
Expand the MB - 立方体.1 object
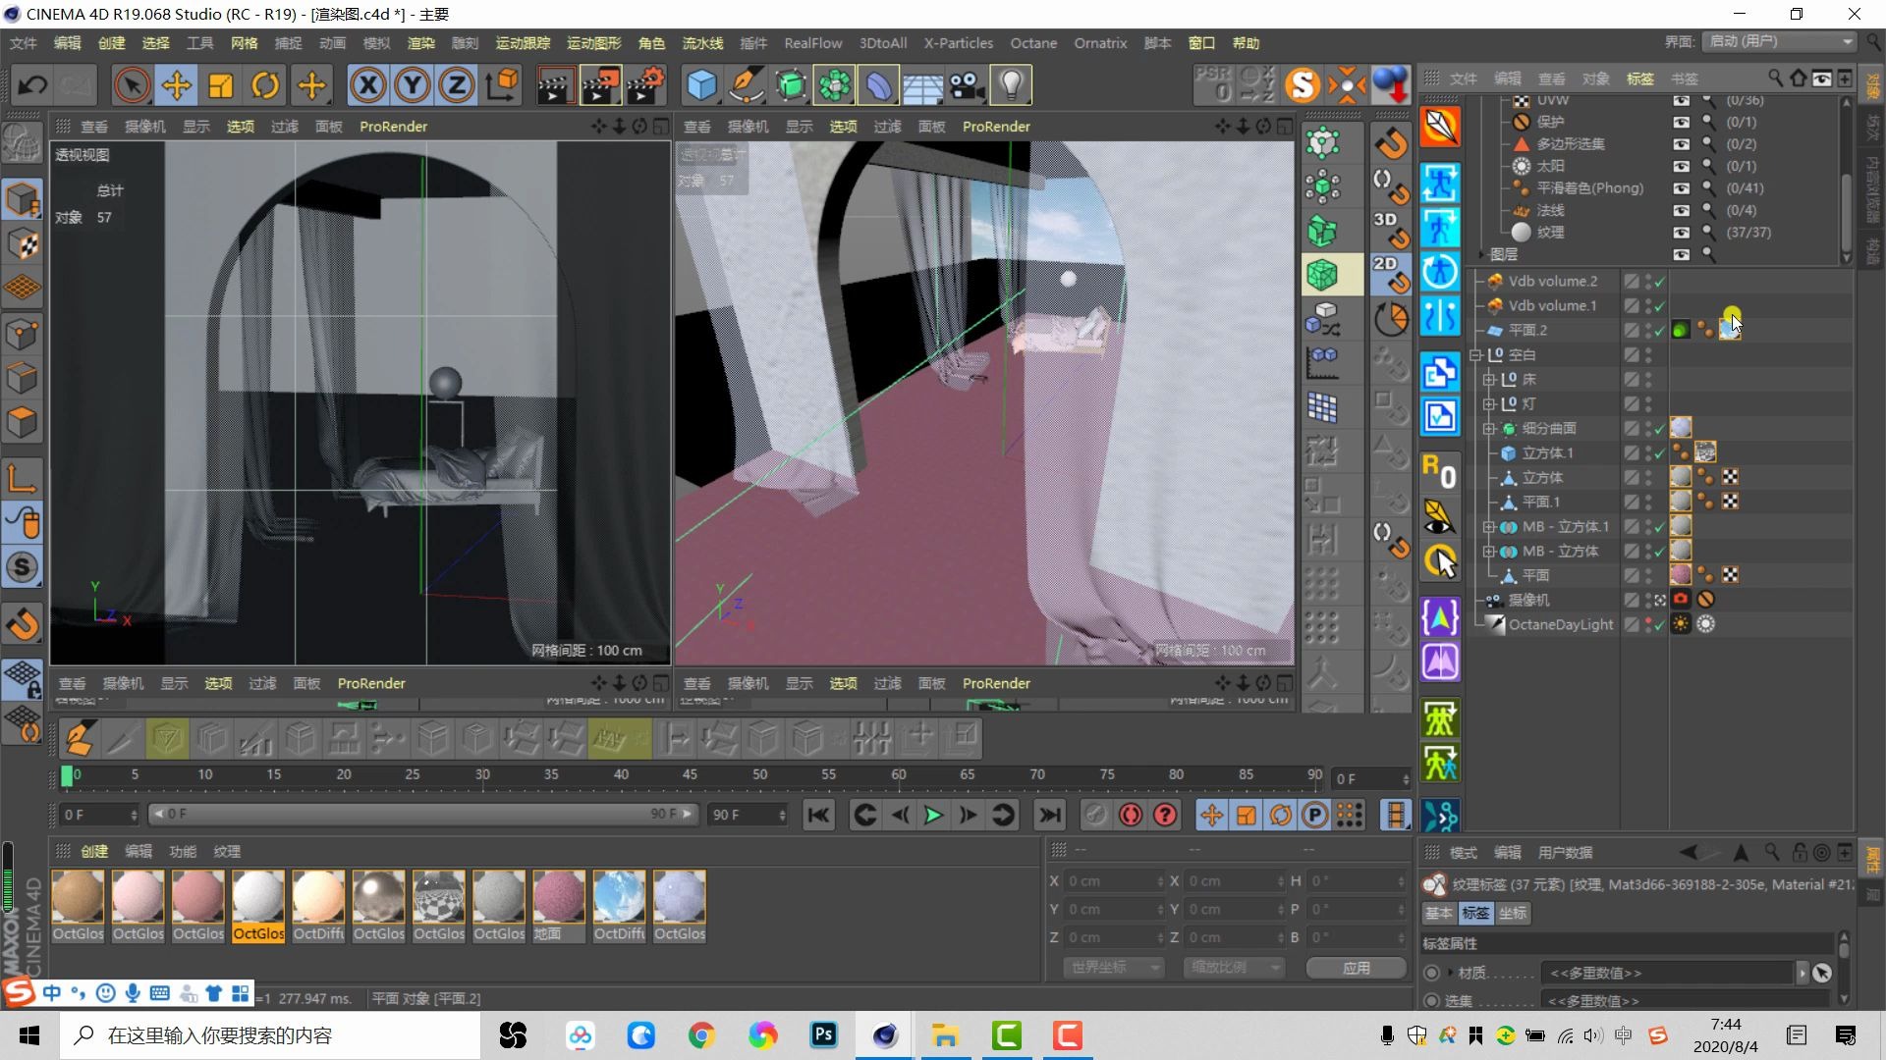[x=1489, y=527]
